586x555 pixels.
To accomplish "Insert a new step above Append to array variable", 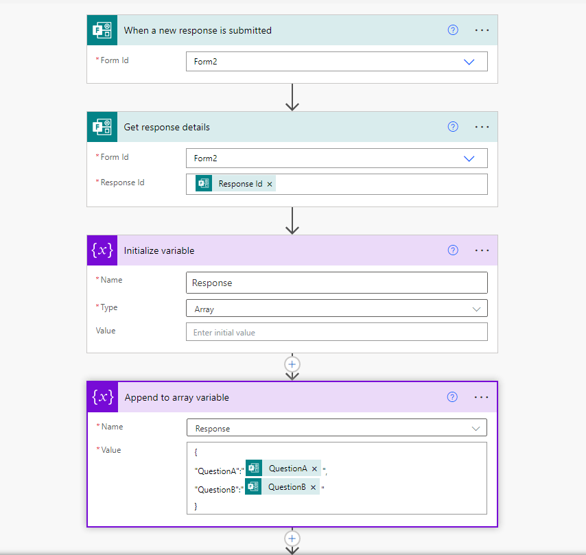I will coord(292,364).
